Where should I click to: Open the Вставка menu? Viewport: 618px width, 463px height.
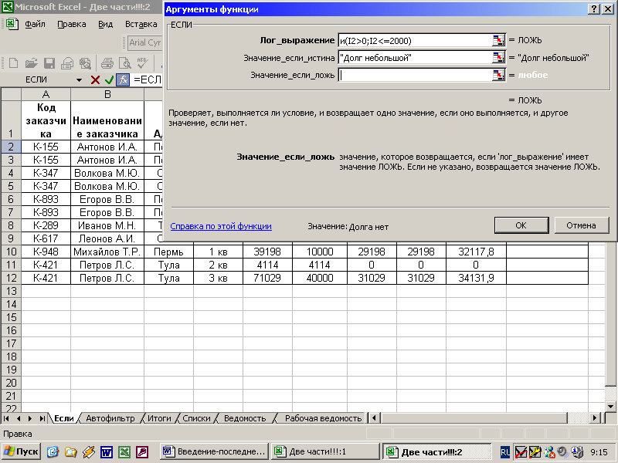click(x=141, y=24)
